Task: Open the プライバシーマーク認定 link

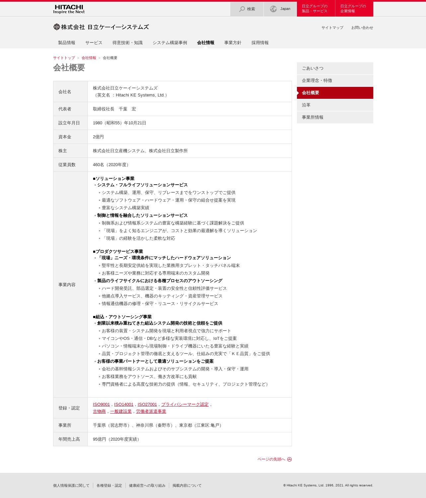Action: (185, 405)
